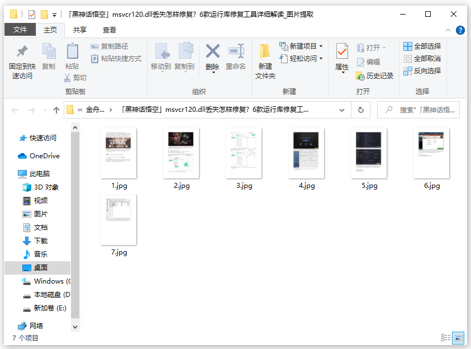Image resolution: width=471 pixels, height=349 pixels.
Task: Click Paste shortcut (粘贴快捷方式)
Action: [x=116, y=59]
